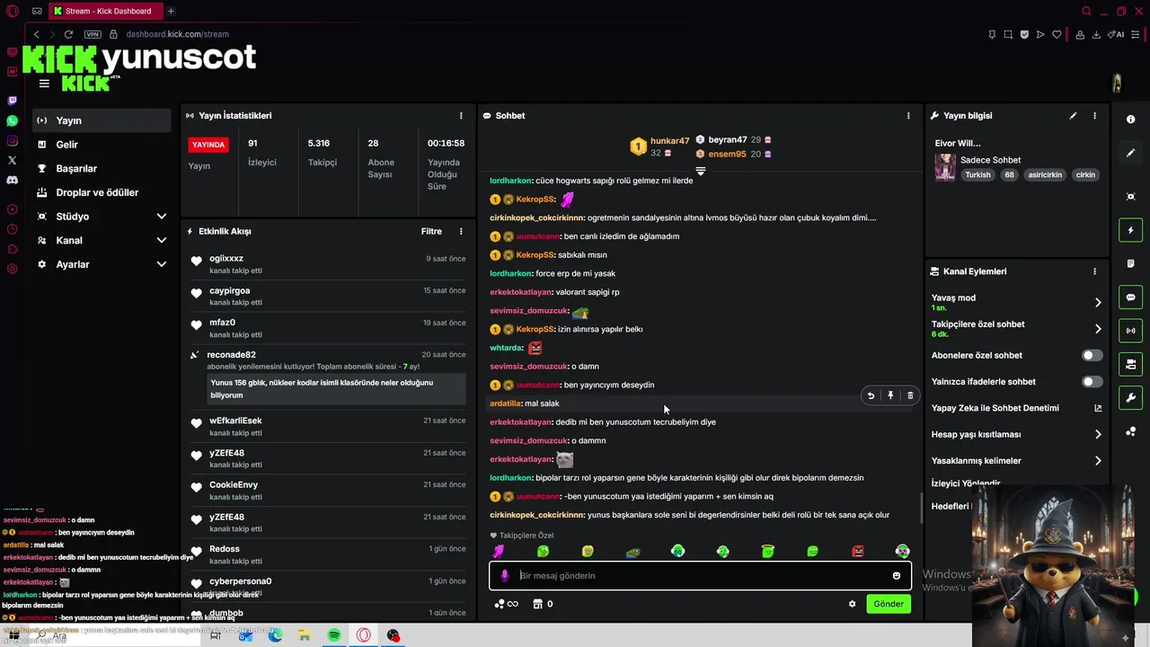Image resolution: width=1150 pixels, height=647 pixels.
Task: Open Sohbet panel three-dot menu
Action: (x=908, y=116)
